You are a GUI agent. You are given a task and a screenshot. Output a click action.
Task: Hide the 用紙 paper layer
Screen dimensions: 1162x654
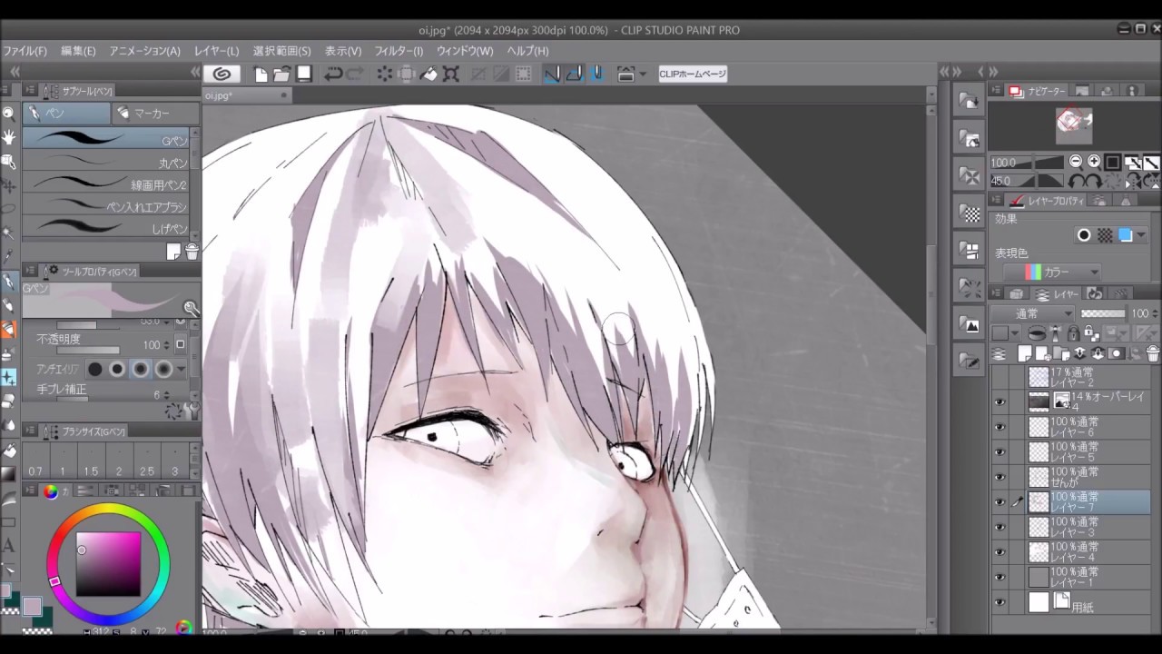click(x=1000, y=601)
